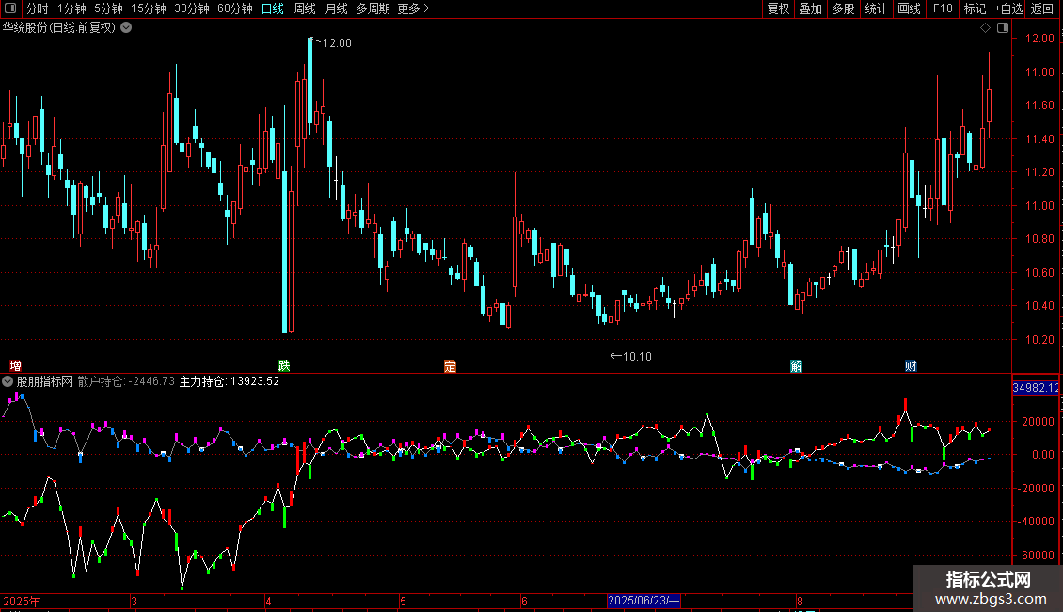Open the 增 event marker
The width and height of the screenshot is (1063, 612).
[x=16, y=365]
